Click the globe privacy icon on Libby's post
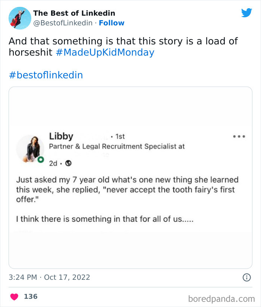 pos(67,163)
